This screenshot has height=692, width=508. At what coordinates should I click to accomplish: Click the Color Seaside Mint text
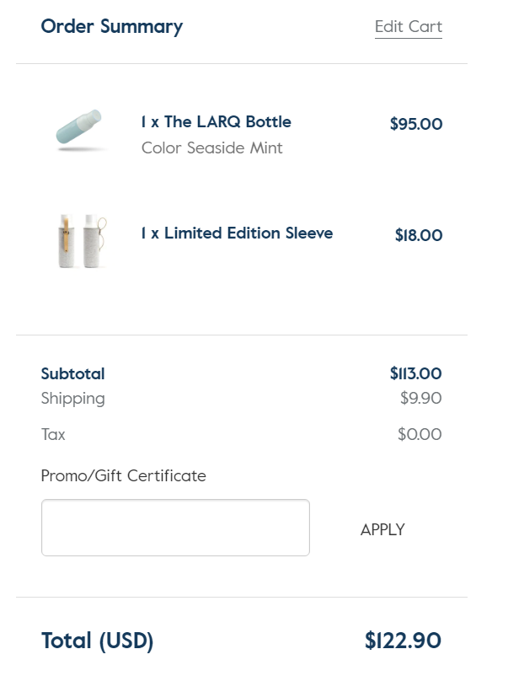211,148
